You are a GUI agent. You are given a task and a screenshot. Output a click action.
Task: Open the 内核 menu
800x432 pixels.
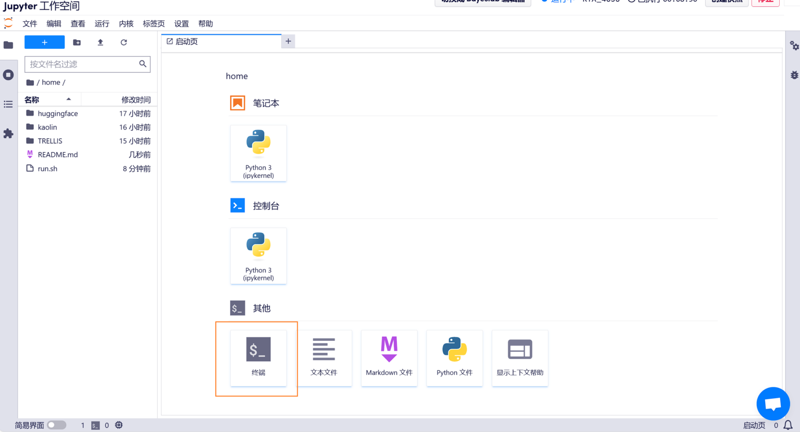(x=126, y=23)
